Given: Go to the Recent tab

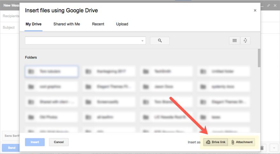Looking at the screenshot, I should tap(98, 24).
